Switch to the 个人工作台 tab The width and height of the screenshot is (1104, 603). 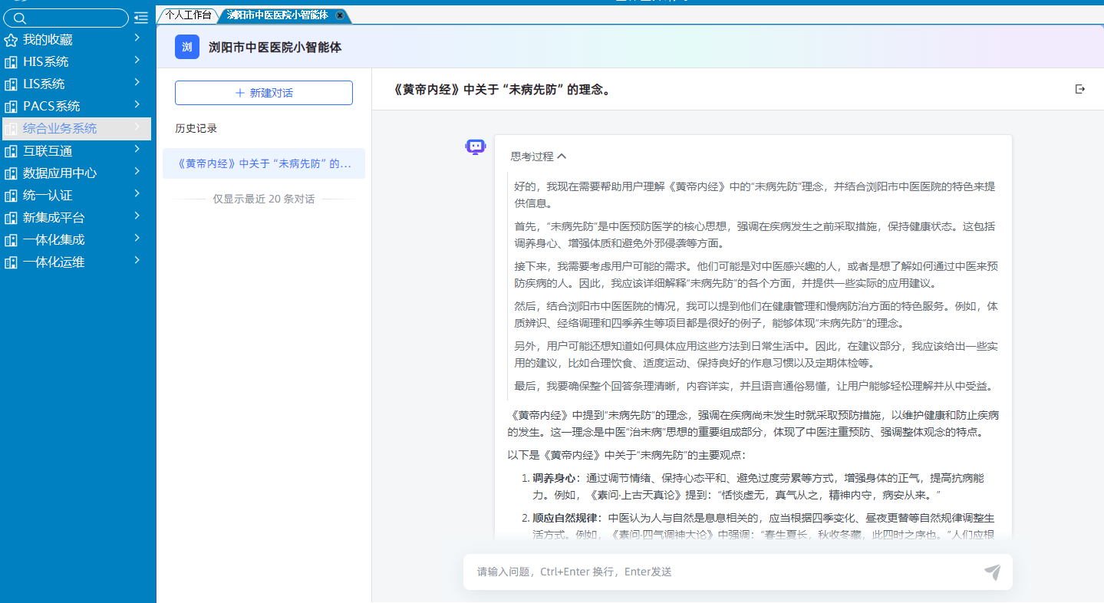188,15
